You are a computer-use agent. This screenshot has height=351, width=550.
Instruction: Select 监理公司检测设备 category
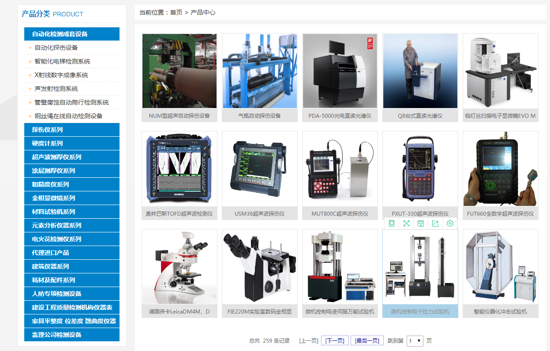[72, 335]
